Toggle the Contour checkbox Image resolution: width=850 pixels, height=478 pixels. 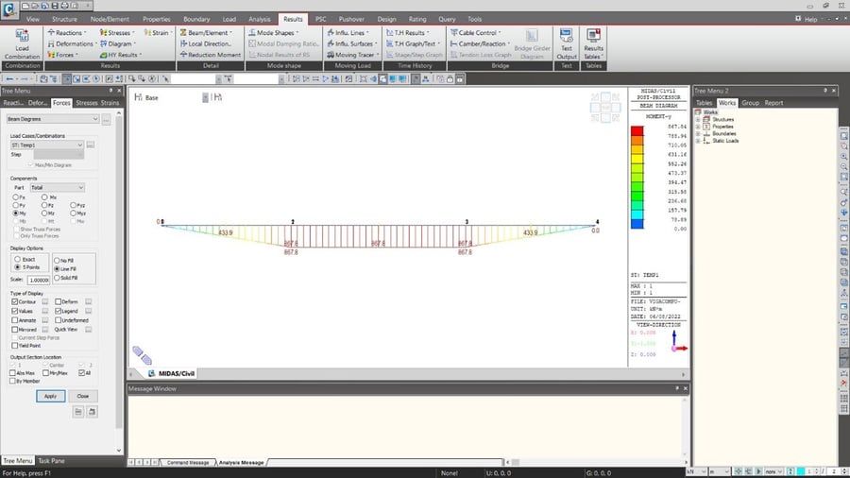point(14,301)
